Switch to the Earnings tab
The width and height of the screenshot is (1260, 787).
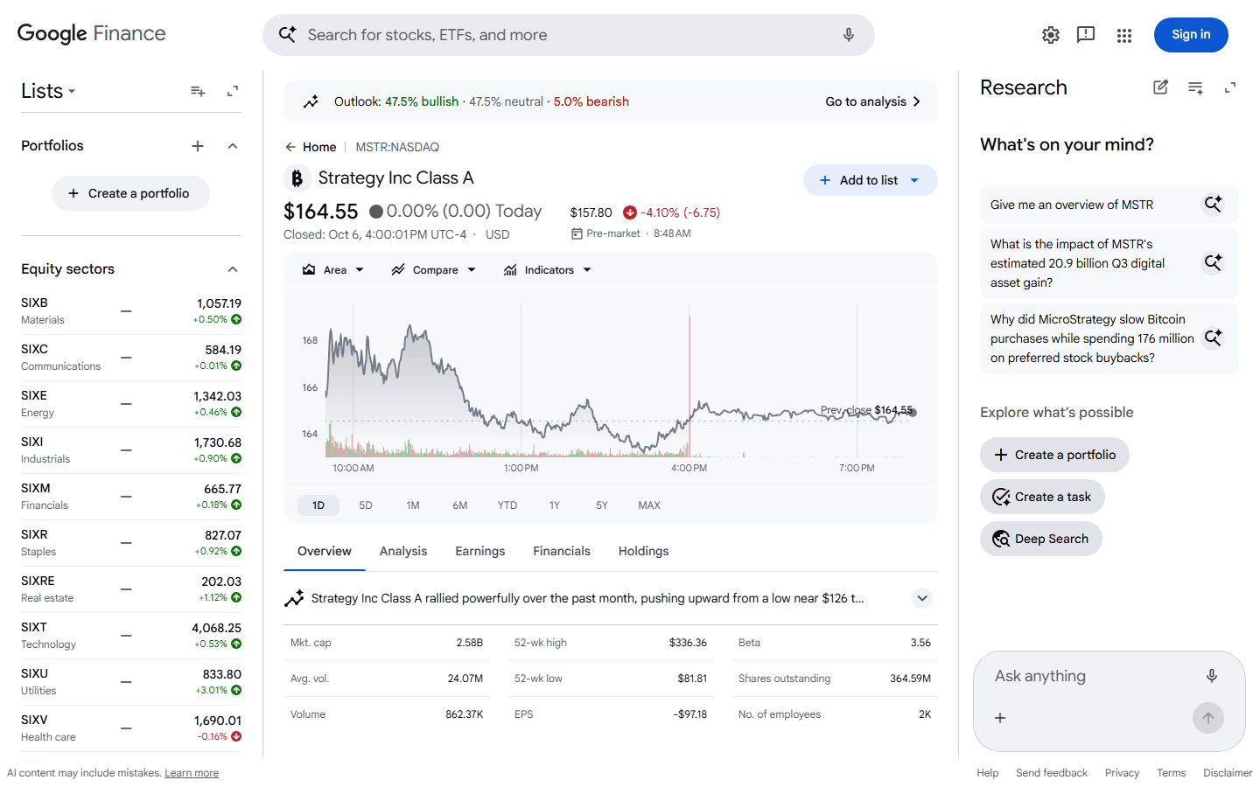click(x=480, y=551)
